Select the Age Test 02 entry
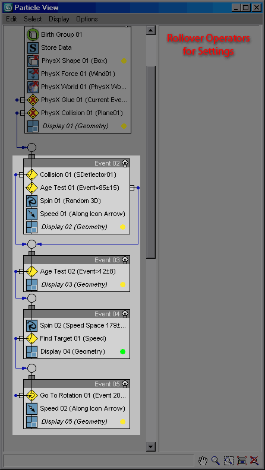The height and width of the screenshot is (470, 265). coord(77,272)
